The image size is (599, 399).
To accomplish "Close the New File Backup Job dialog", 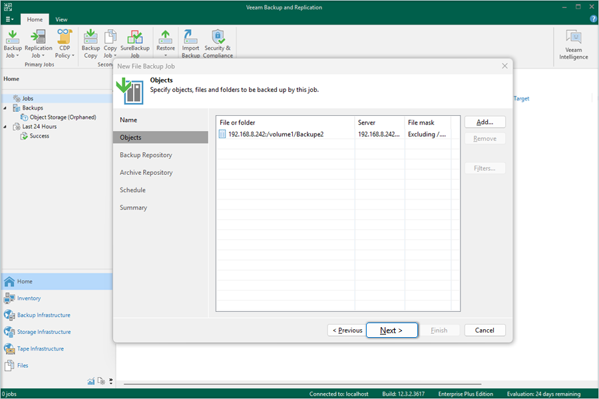I will click(504, 66).
